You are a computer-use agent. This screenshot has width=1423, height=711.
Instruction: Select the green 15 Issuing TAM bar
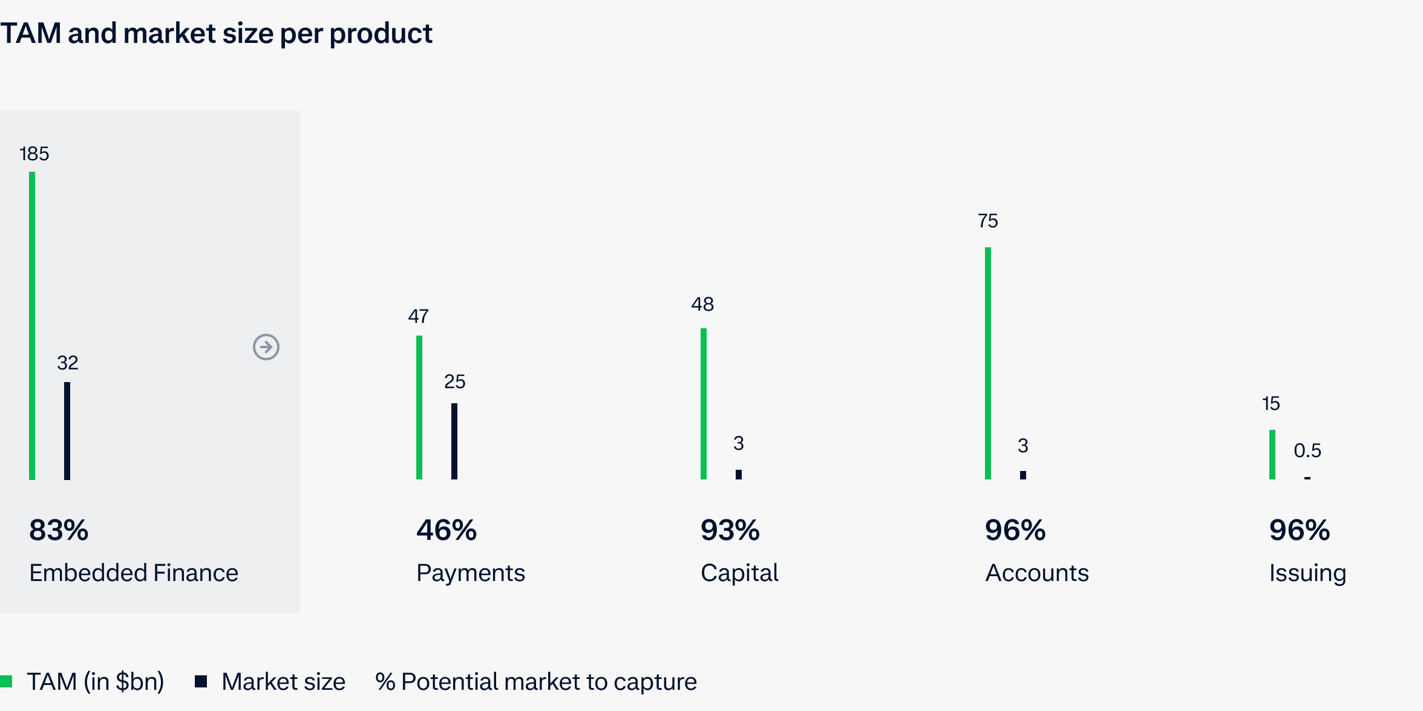point(1272,455)
